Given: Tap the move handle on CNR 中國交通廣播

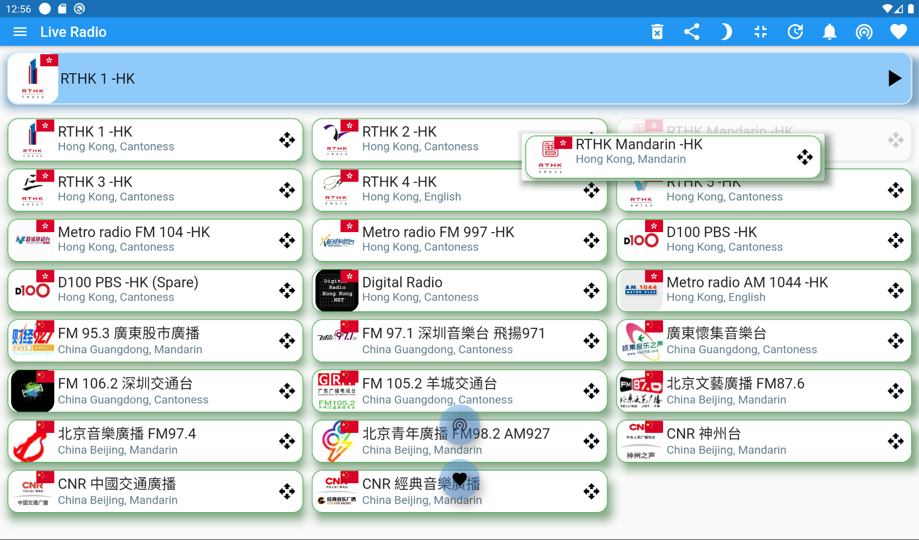Looking at the screenshot, I should pyautogui.click(x=287, y=492).
